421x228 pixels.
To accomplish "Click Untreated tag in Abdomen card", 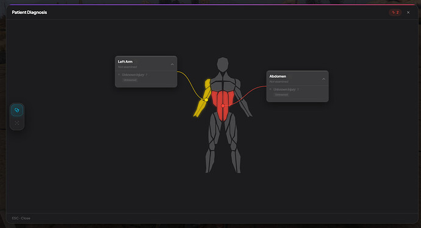I will 281,95.
